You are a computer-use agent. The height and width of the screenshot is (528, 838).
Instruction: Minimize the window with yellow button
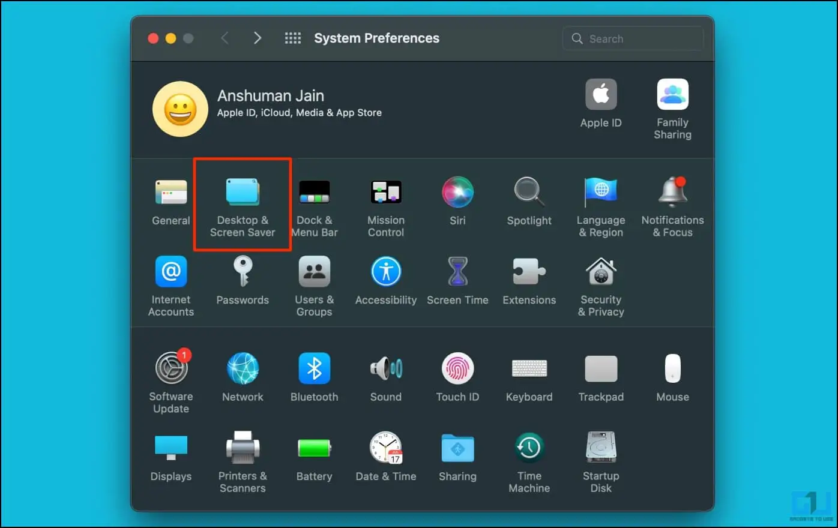pyautogui.click(x=170, y=38)
